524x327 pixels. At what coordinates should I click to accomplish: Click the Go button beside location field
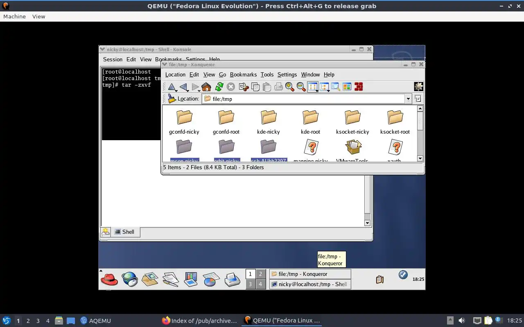point(418,99)
